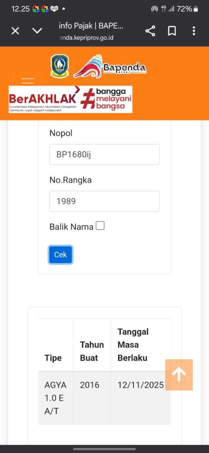Click the Kepri province emblem logo
This screenshot has height=453, width=209.
click(60, 66)
